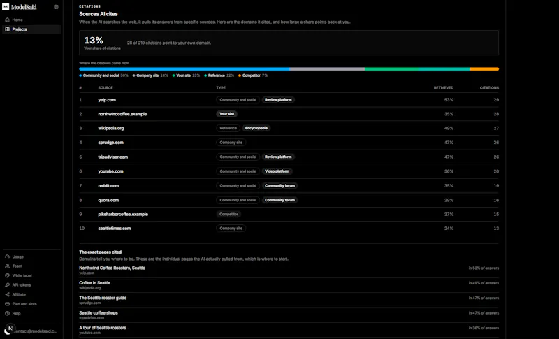This screenshot has height=339, width=559.
Task: Click the Home sidebar icon
Action: point(7,20)
